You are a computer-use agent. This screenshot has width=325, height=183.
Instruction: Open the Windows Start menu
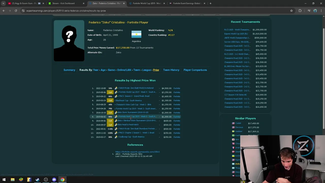coord(4,180)
